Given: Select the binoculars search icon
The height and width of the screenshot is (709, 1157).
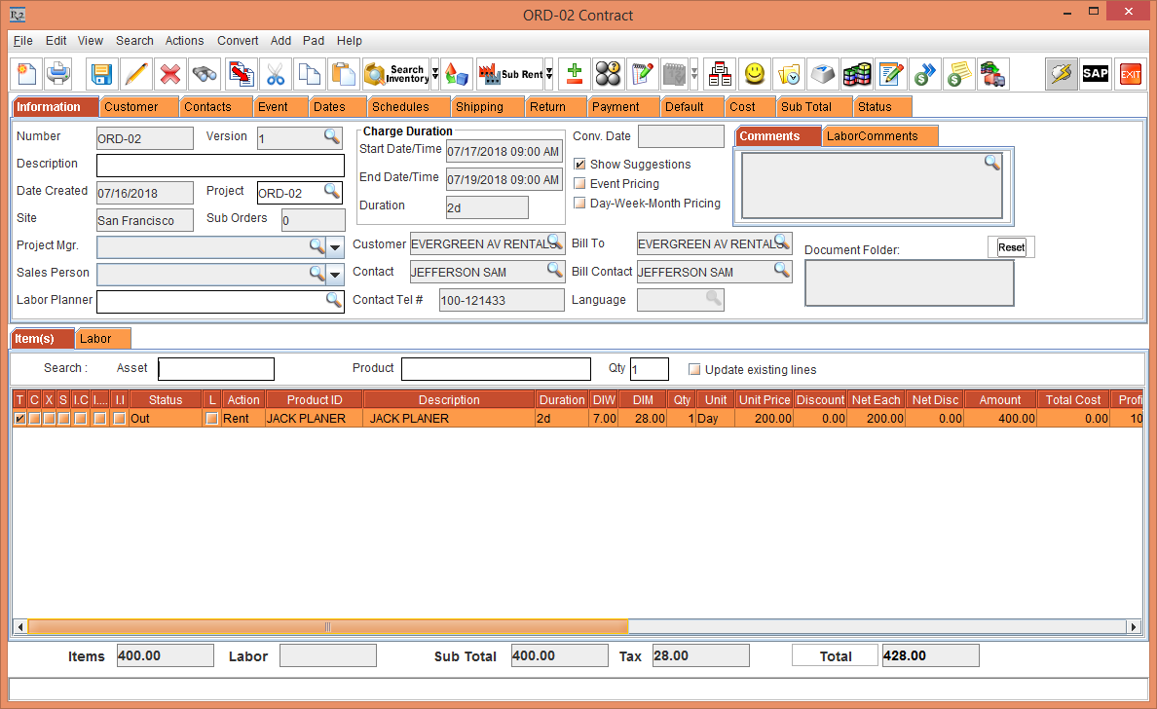Looking at the screenshot, I should (204, 74).
